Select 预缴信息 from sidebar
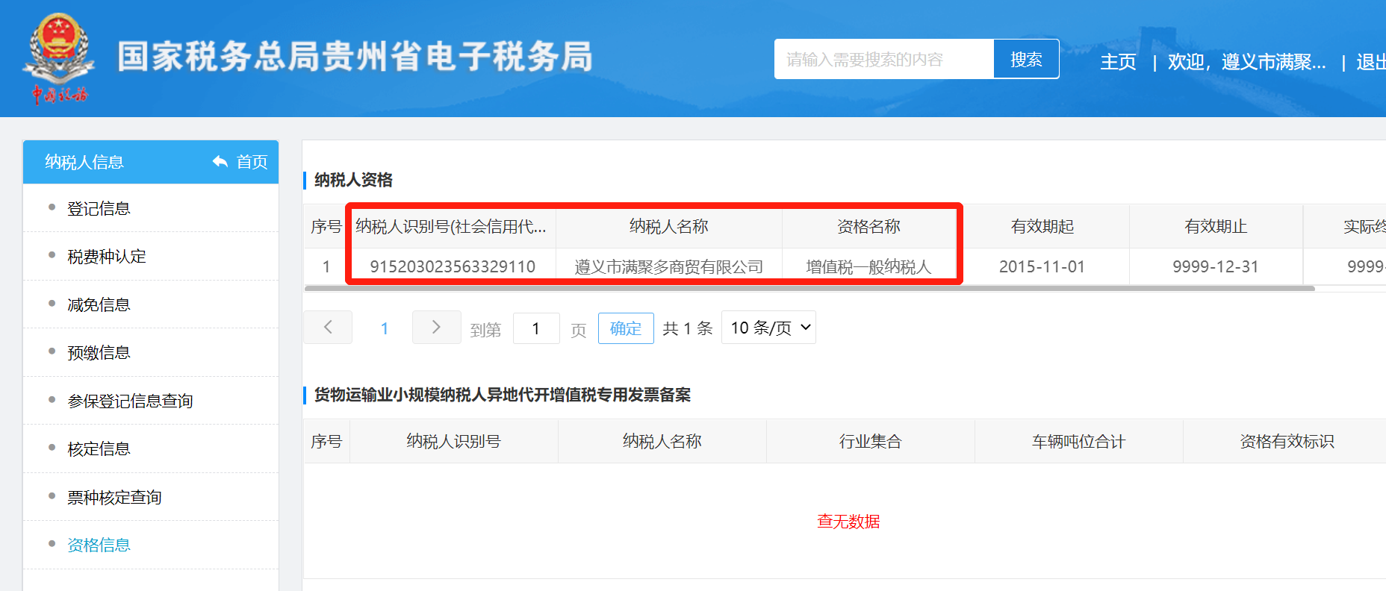 [99, 353]
